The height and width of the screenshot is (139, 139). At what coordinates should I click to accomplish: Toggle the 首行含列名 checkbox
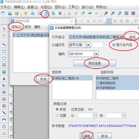(x=114, y=45)
